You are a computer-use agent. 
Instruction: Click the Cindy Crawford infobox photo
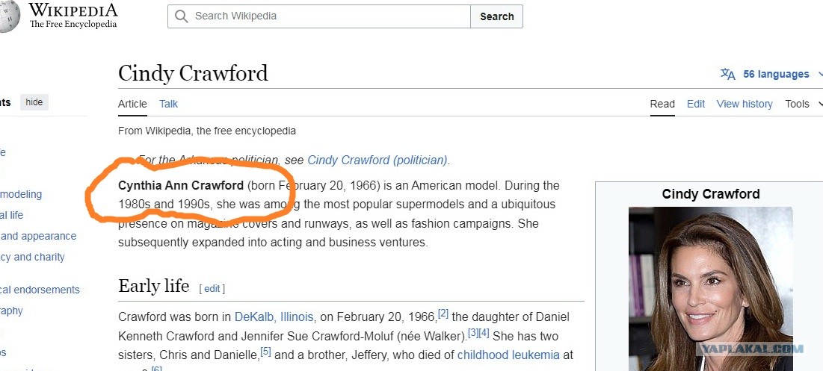711,289
